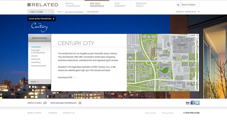Click the video camera icon
The height and width of the screenshot is (135, 227).
pos(45,103)
